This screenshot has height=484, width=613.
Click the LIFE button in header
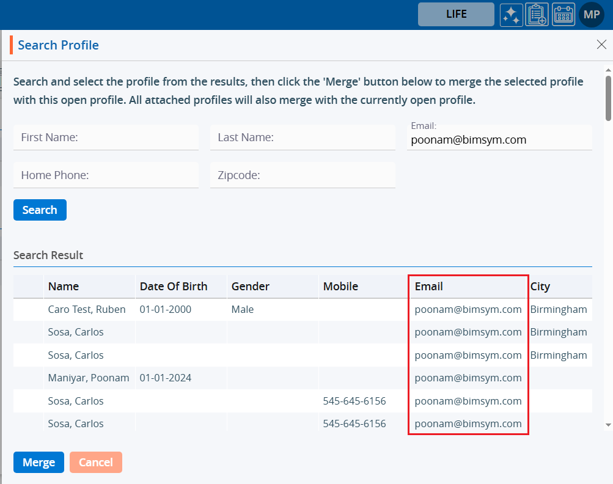(456, 15)
